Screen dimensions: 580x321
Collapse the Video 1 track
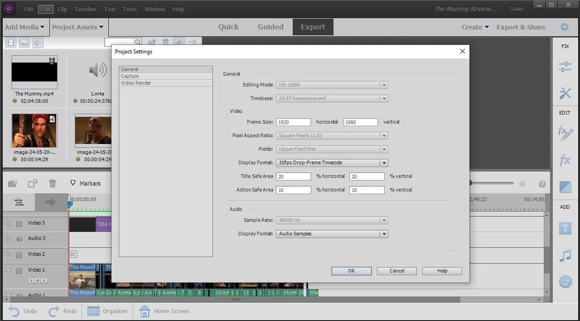pos(8,270)
